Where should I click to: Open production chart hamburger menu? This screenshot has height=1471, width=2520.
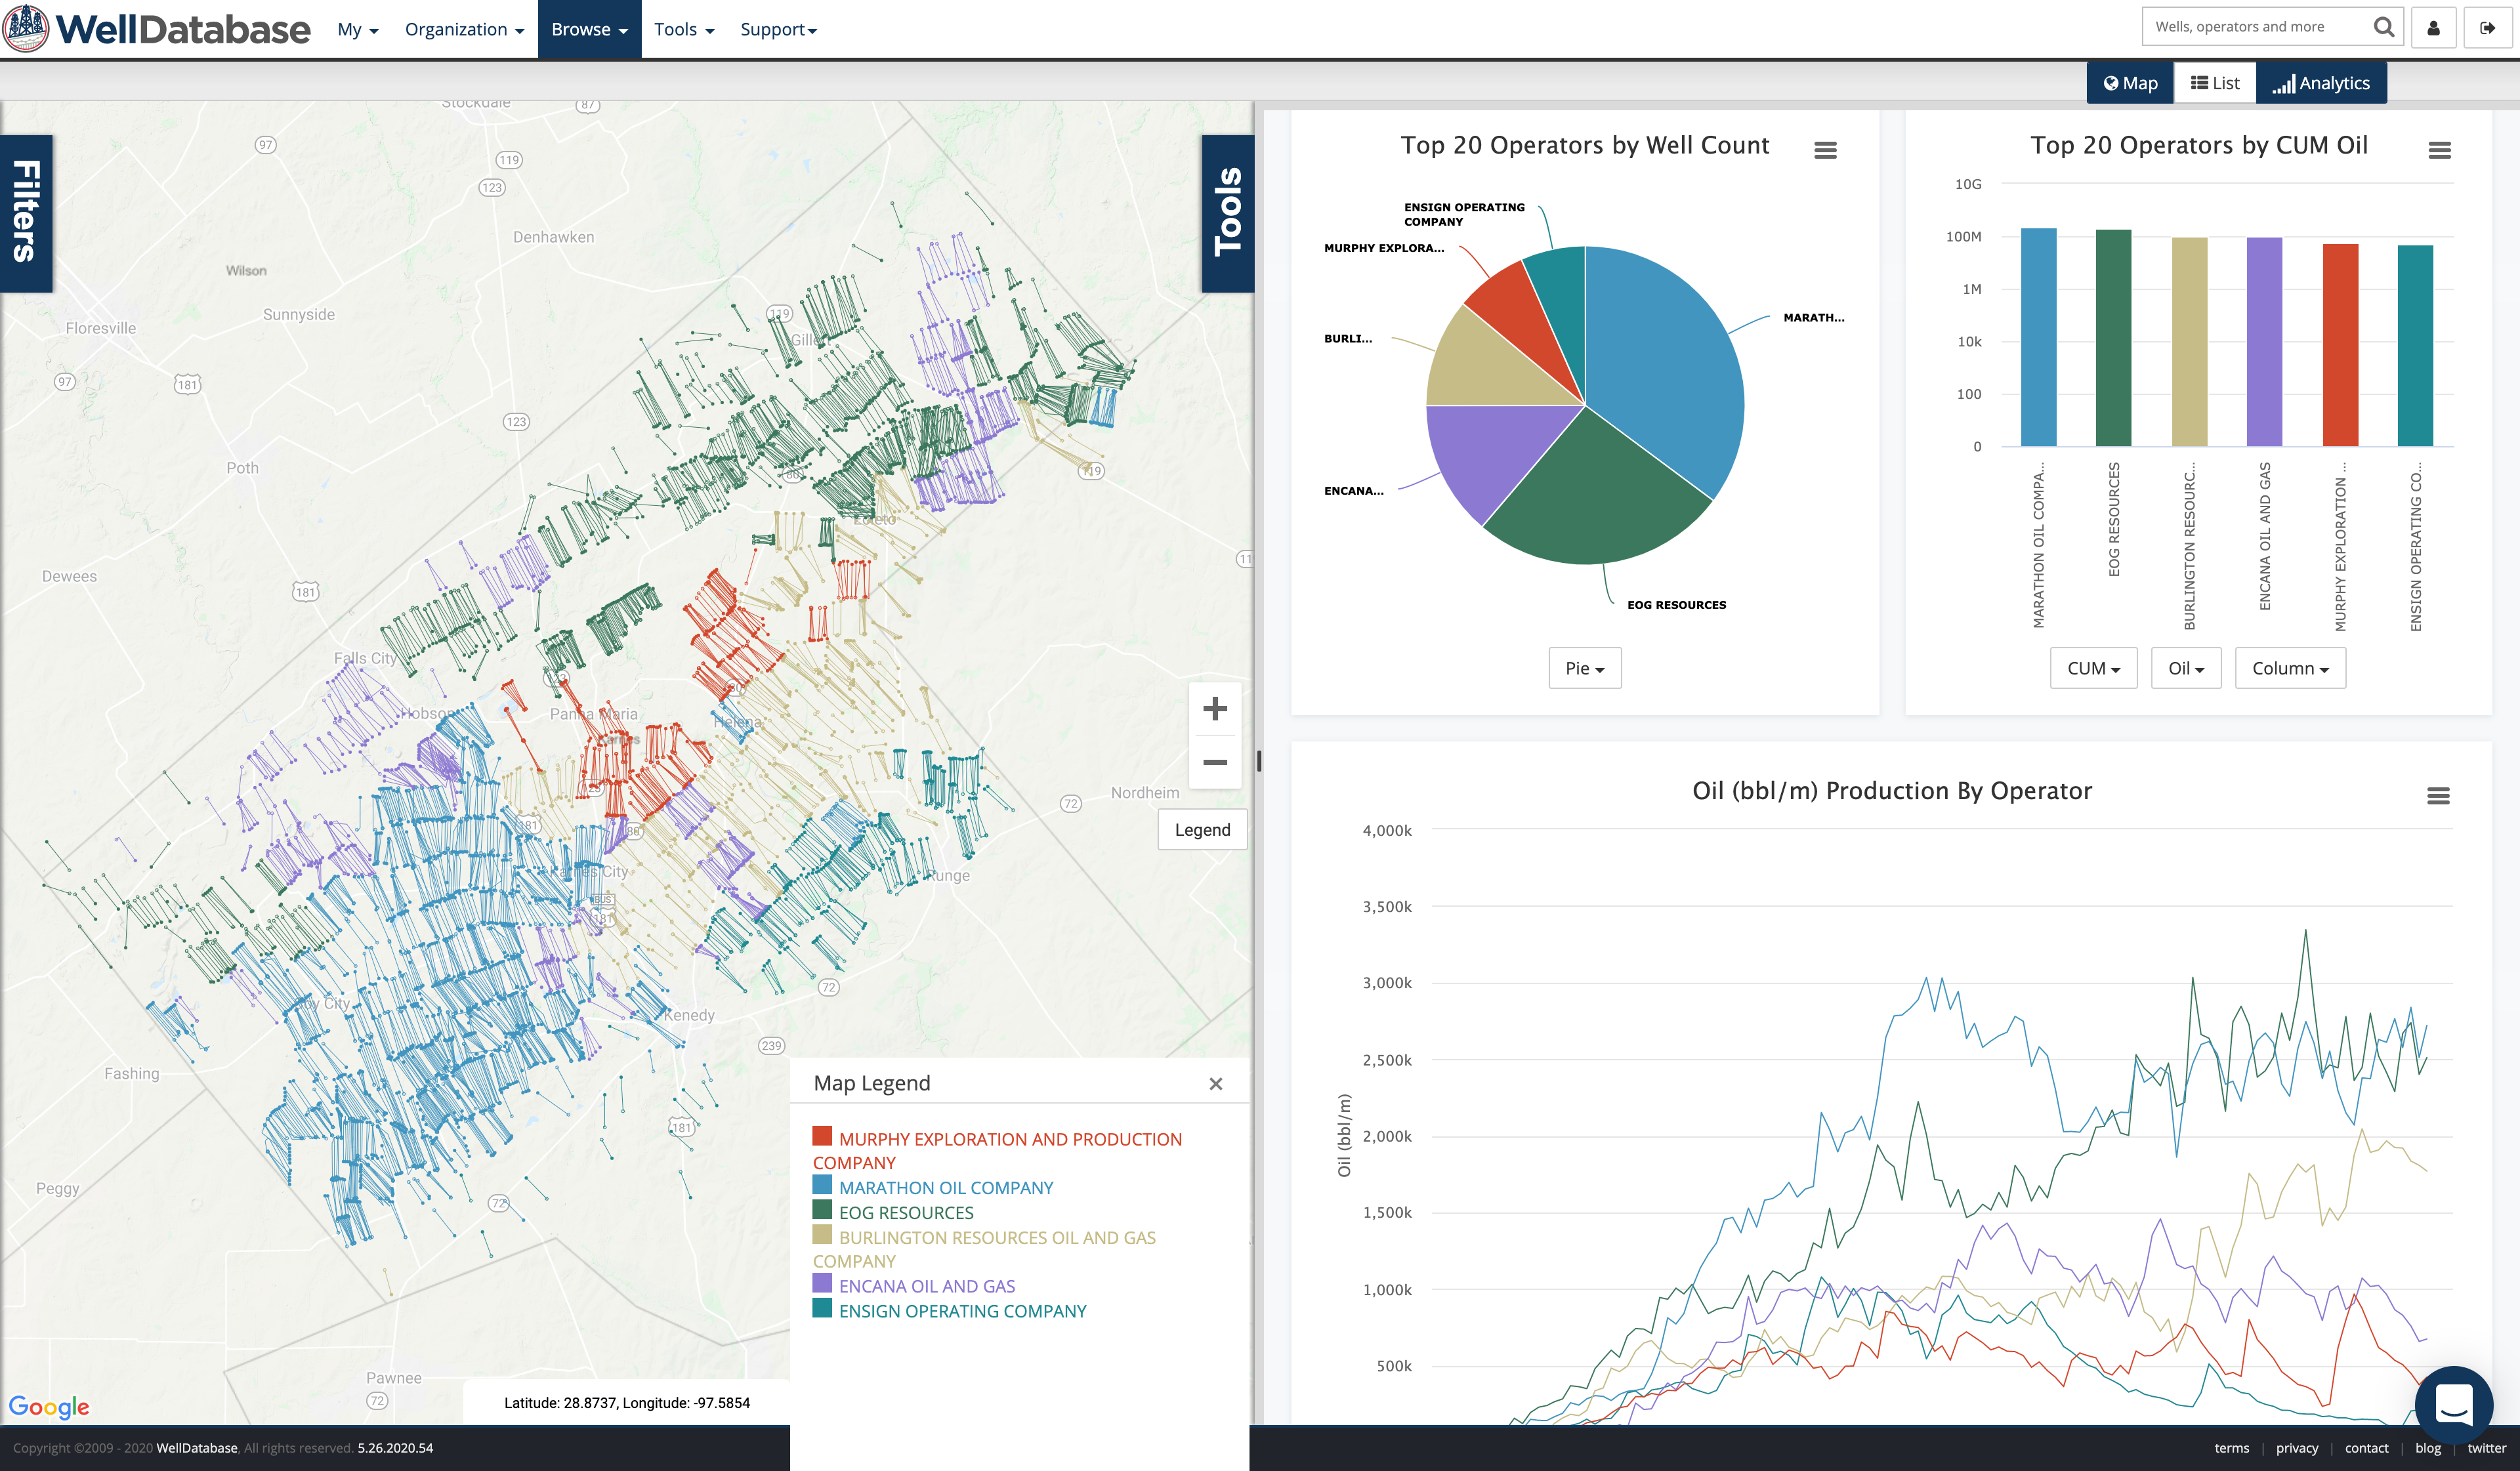2438,796
